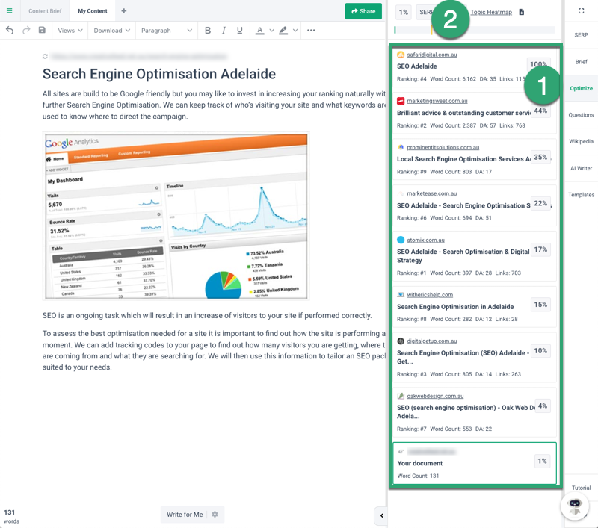Visit the prominentitsolutions.com.au link
The image size is (598, 528).
(x=443, y=147)
